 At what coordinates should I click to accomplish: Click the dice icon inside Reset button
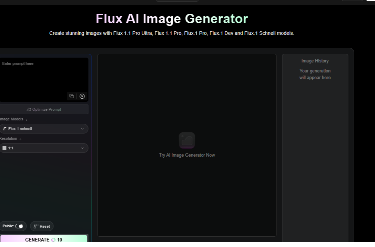tap(36, 226)
